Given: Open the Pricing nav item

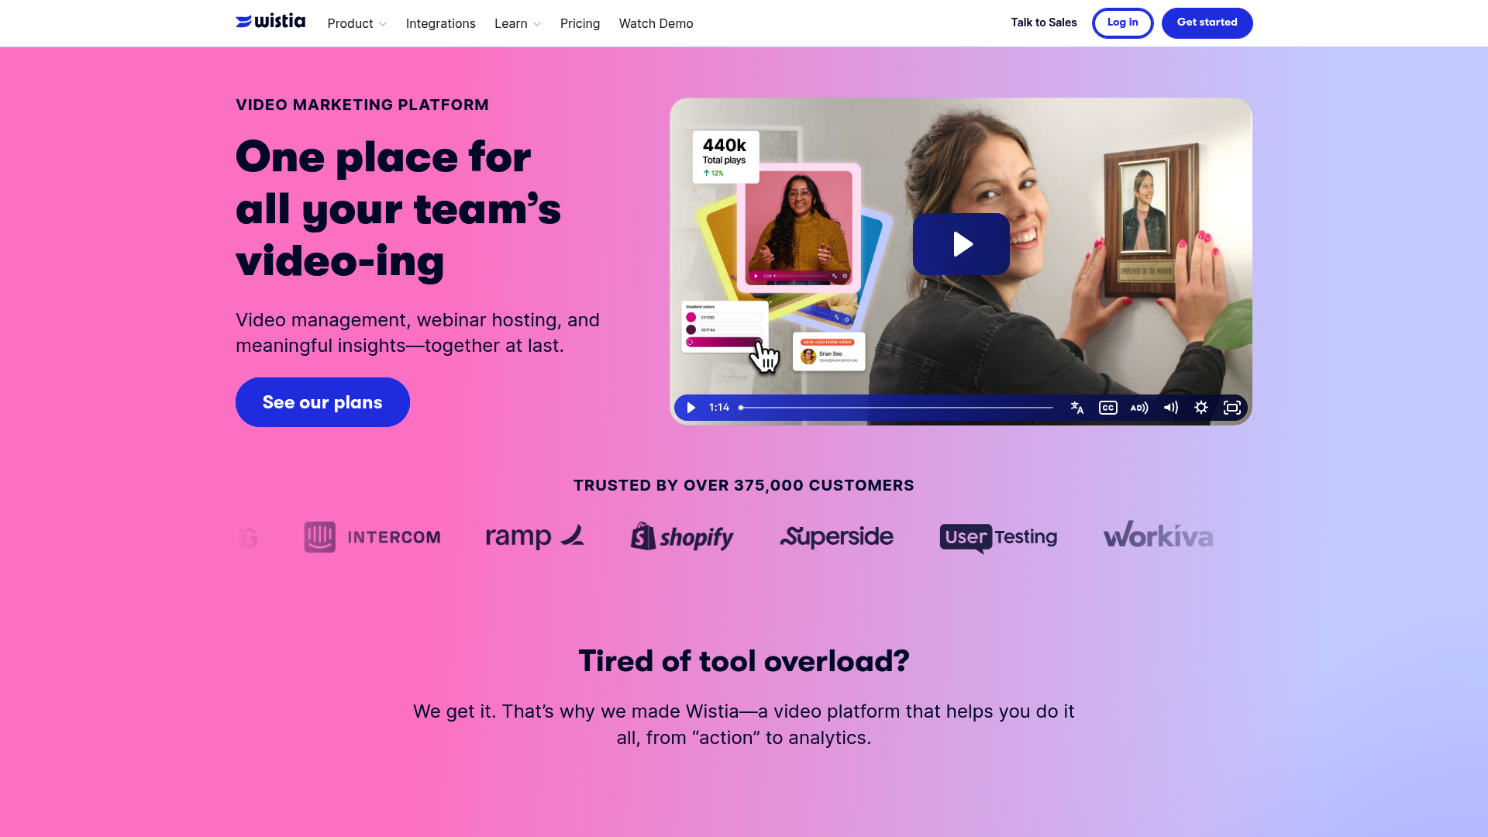Looking at the screenshot, I should 580,23.
